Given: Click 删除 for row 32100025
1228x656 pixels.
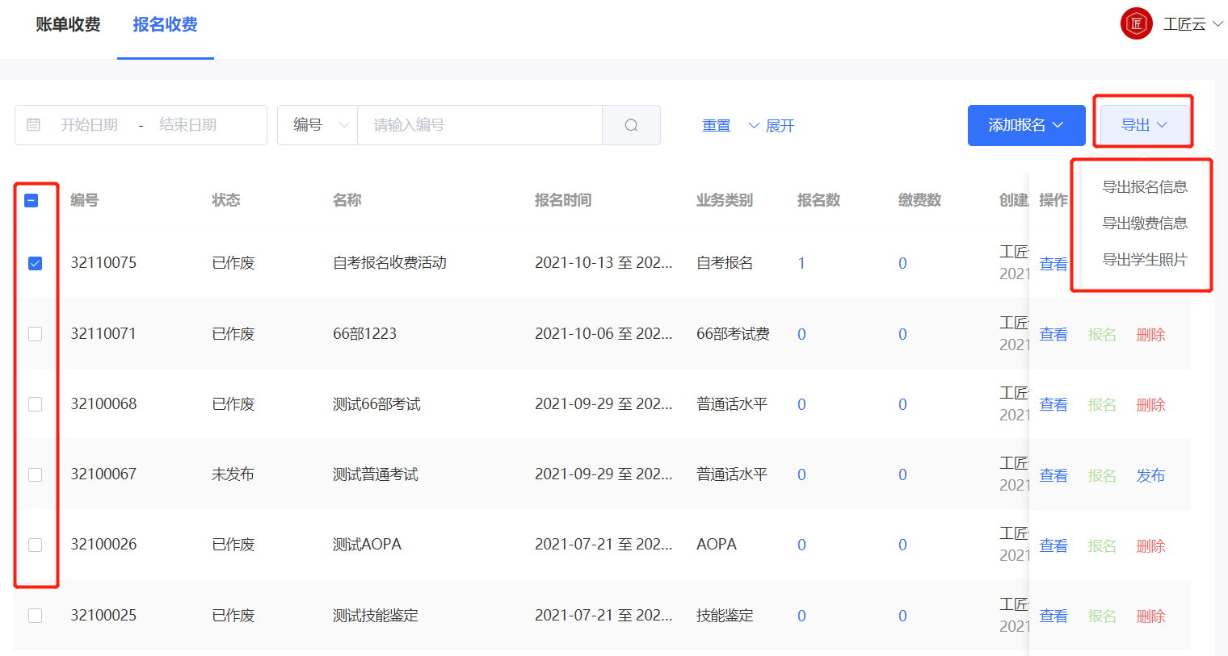Looking at the screenshot, I should (x=1150, y=616).
